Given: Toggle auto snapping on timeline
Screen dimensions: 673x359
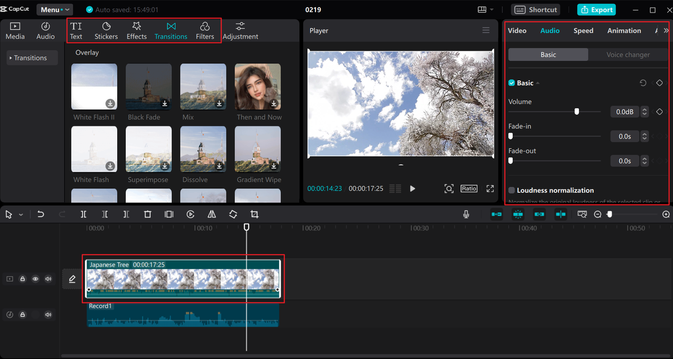Looking at the screenshot, I should tap(518, 214).
